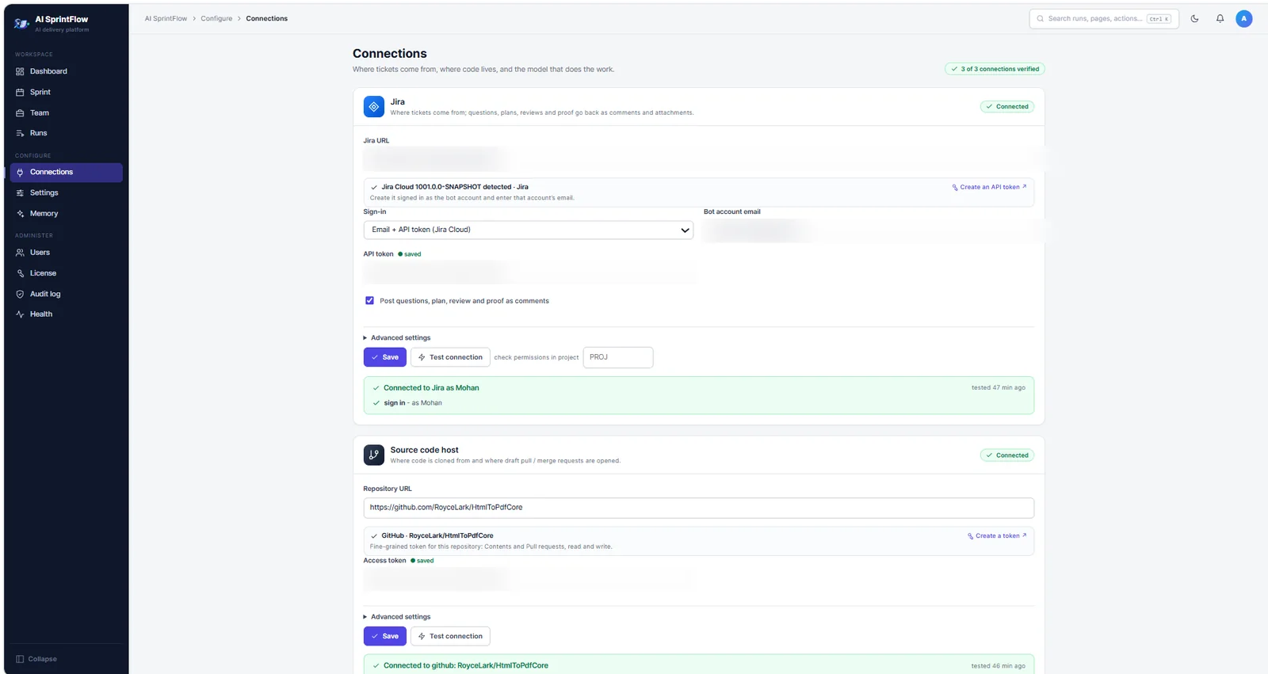
Task: Click the Team briefcase icon
Action: click(x=20, y=112)
